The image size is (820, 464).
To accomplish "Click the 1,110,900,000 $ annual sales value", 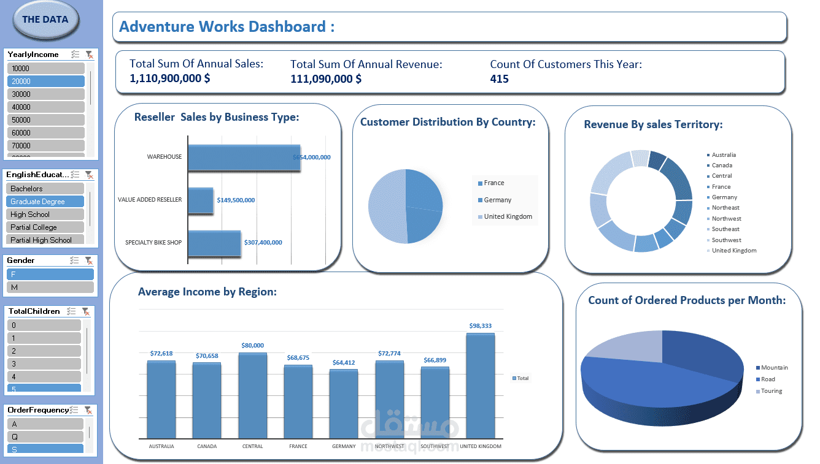I will [x=170, y=78].
